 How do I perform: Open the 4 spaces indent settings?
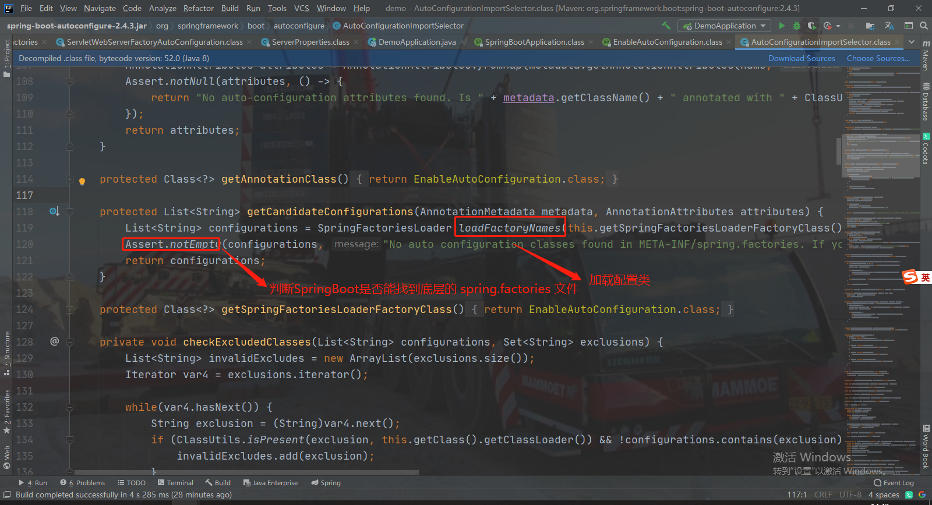pyautogui.click(x=884, y=495)
